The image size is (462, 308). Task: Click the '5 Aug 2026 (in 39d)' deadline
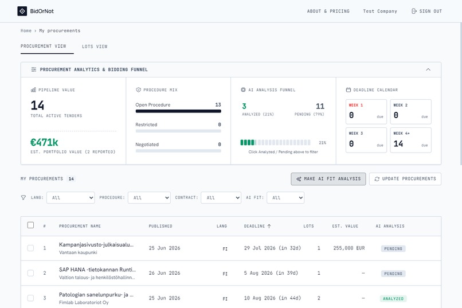[x=271, y=273]
